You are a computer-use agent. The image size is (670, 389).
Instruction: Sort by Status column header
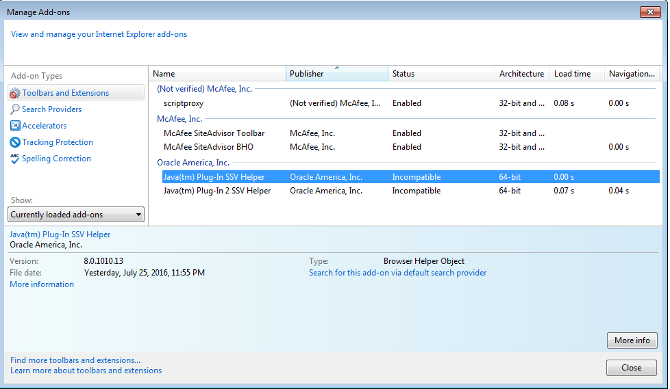[441, 74]
